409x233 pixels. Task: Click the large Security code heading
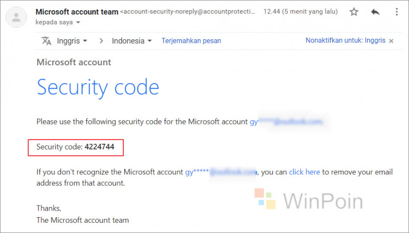coord(98,88)
